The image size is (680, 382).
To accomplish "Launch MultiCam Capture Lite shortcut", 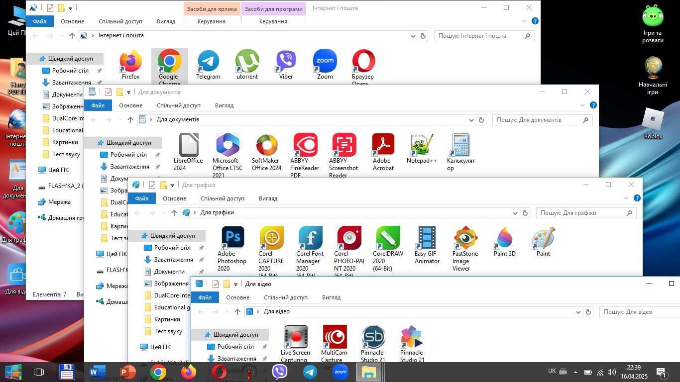I will (x=335, y=347).
